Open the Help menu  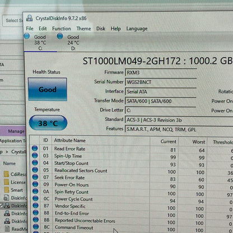point(115,29)
